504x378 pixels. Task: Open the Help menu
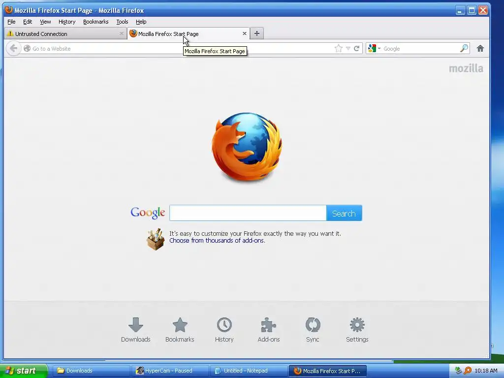pos(141,22)
